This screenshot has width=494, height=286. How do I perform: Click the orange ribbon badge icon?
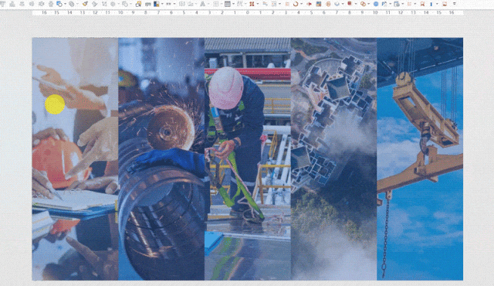point(422,4)
